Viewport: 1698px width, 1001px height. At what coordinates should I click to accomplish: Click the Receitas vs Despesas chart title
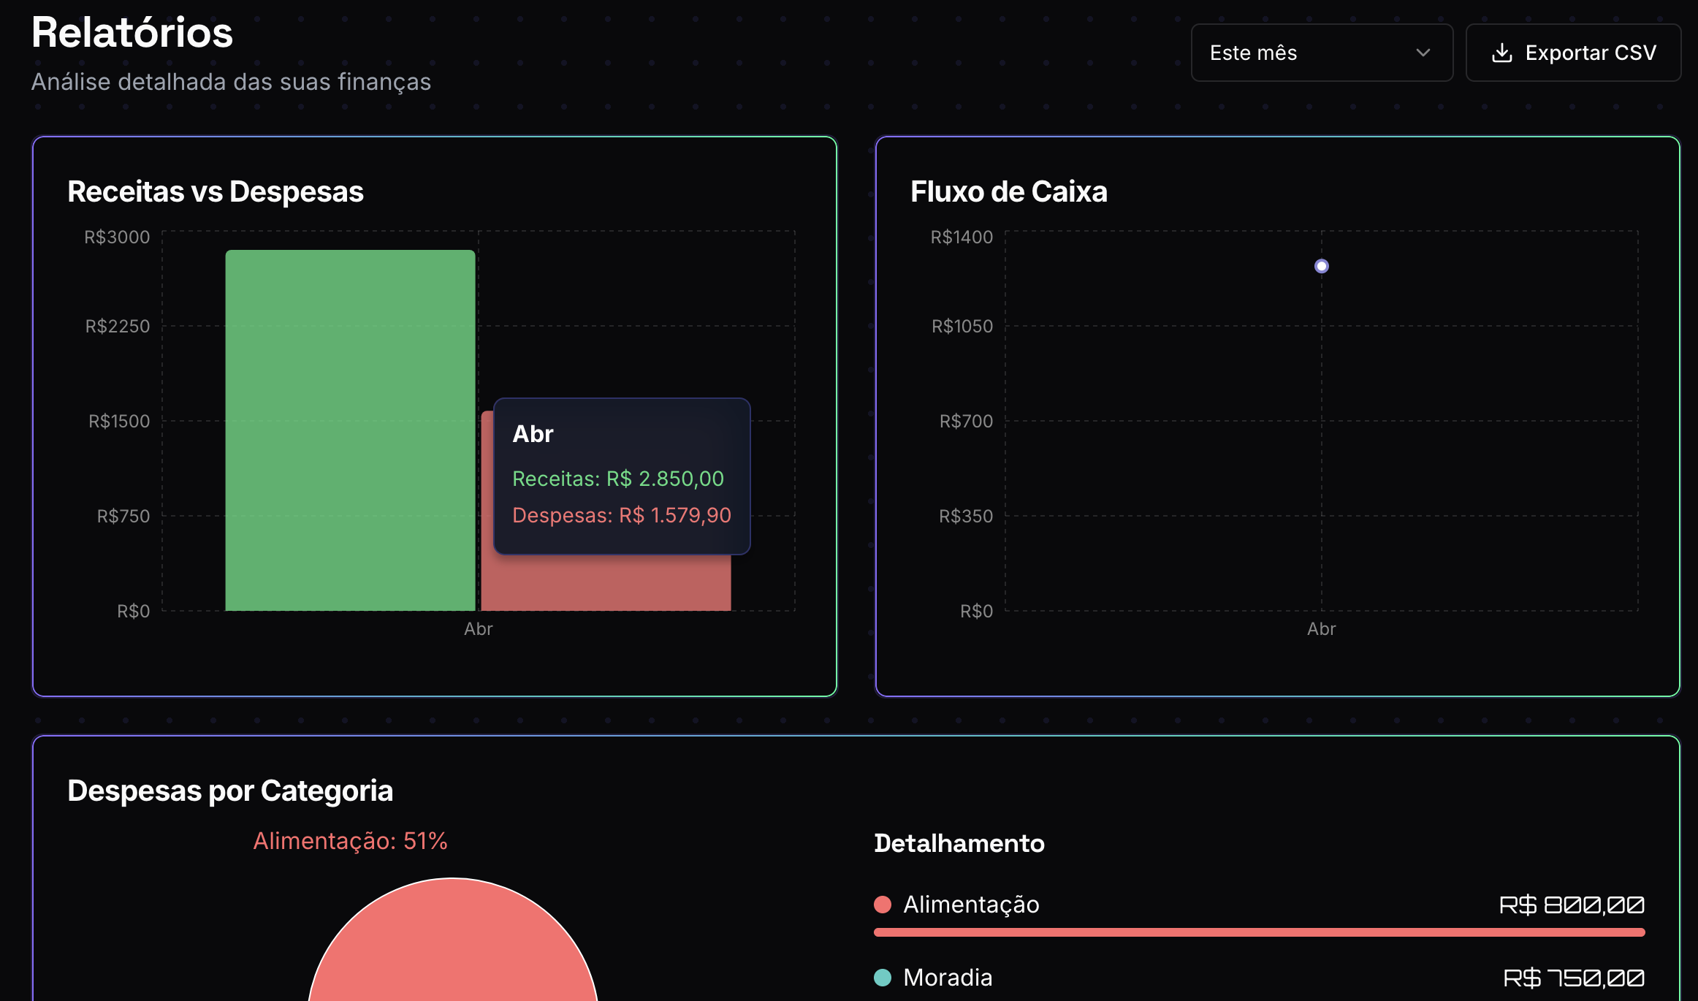[215, 191]
